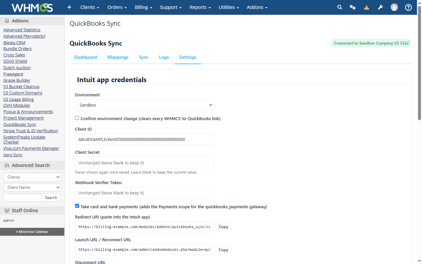Expand the Utilities menu

[229, 7]
